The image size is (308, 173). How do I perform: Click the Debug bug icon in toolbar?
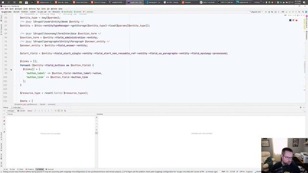269,12
